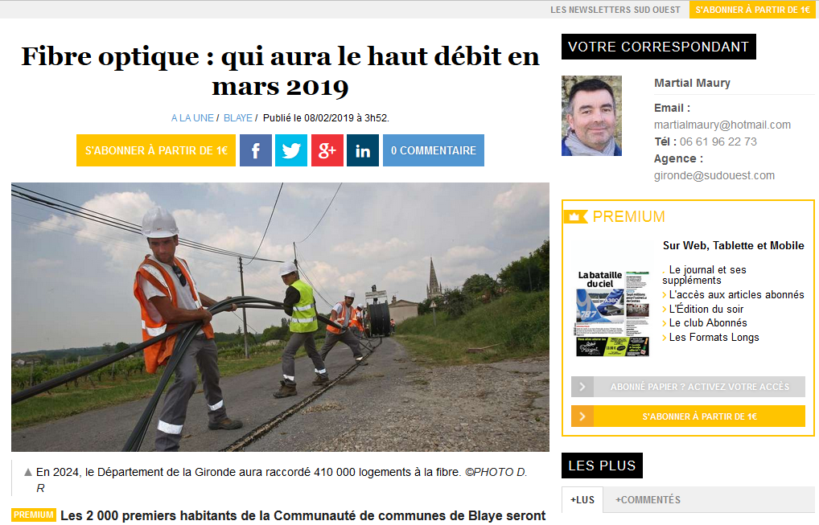Screen dimensions: 819x525
Task: Share article via Google Plus icon
Action: (x=327, y=150)
